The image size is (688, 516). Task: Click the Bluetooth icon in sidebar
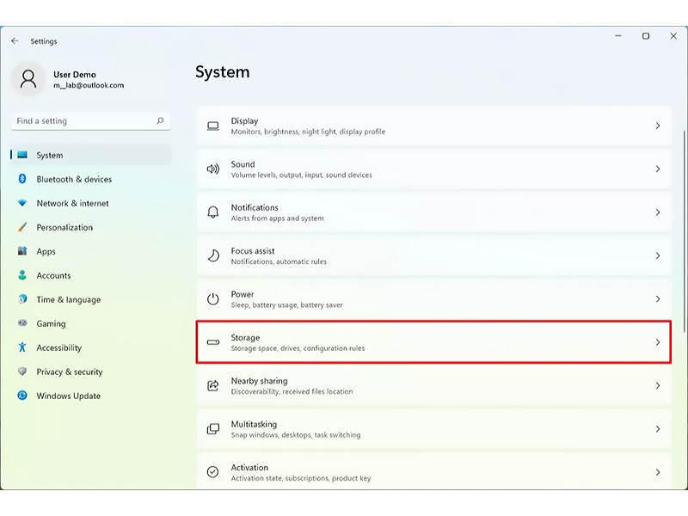click(x=22, y=179)
